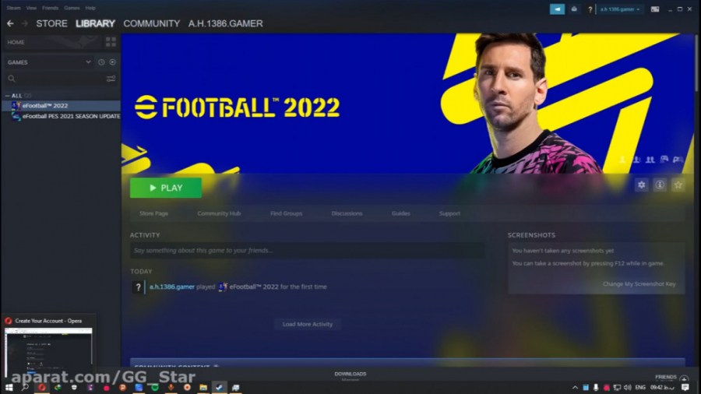Open the Support link

point(449,213)
